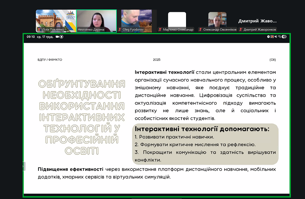Select Марченко Олександр's blank video tile
Image resolution: width=305 pixels, height=199 pixels.
177,19
